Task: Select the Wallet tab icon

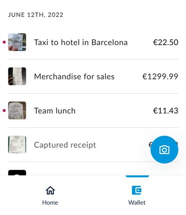Action: [x=137, y=190]
